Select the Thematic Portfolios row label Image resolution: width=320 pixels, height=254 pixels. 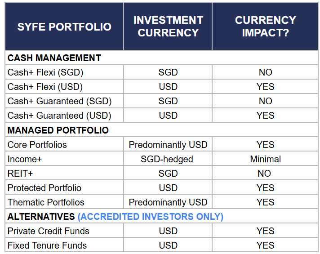46,202
